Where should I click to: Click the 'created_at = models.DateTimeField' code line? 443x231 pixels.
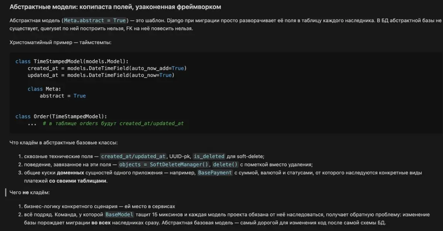tap(107, 68)
